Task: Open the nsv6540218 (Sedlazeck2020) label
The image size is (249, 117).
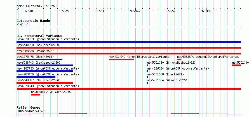Action: 39,45
